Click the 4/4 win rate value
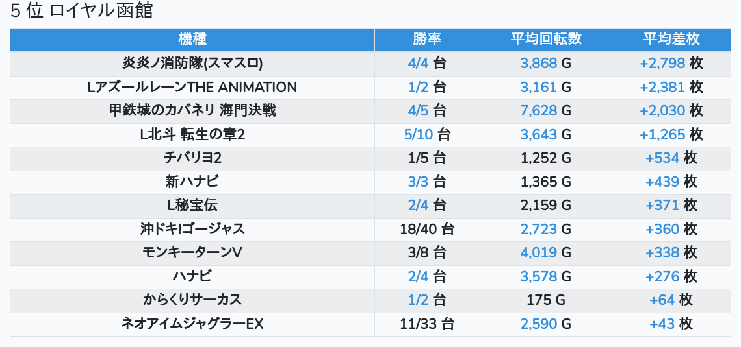741x347 pixels. click(419, 64)
